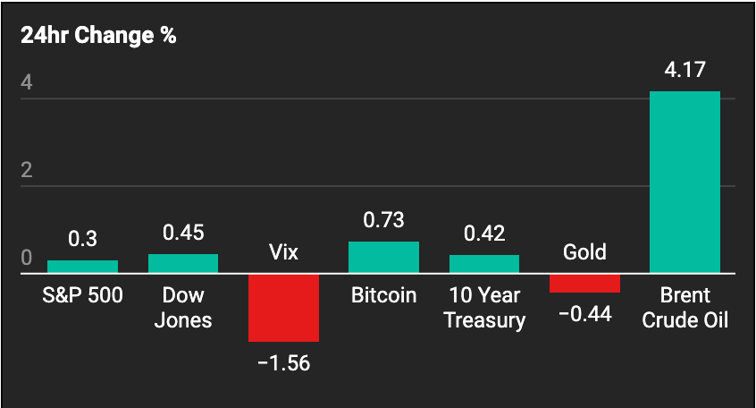
Task: Click the -0.44 value label
Action: (x=584, y=314)
